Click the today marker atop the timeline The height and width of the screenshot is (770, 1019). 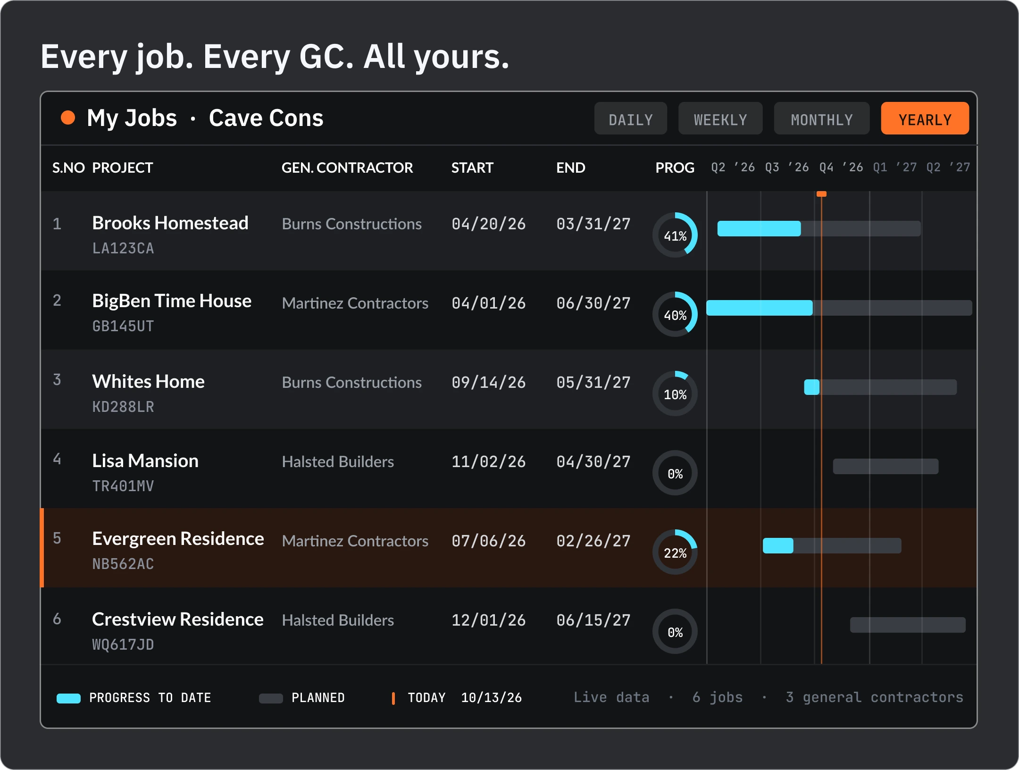pyautogui.click(x=821, y=194)
